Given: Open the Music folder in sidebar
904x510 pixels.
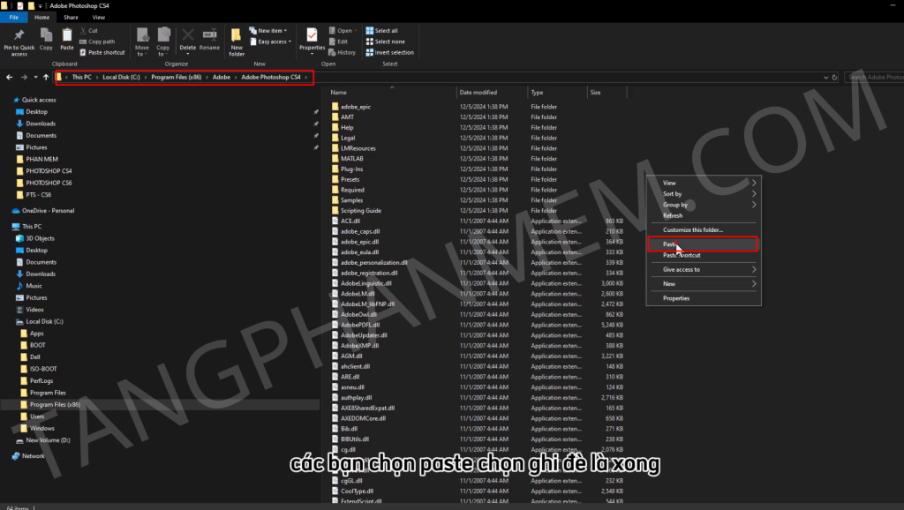Looking at the screenshot, I should click(34, 286).
